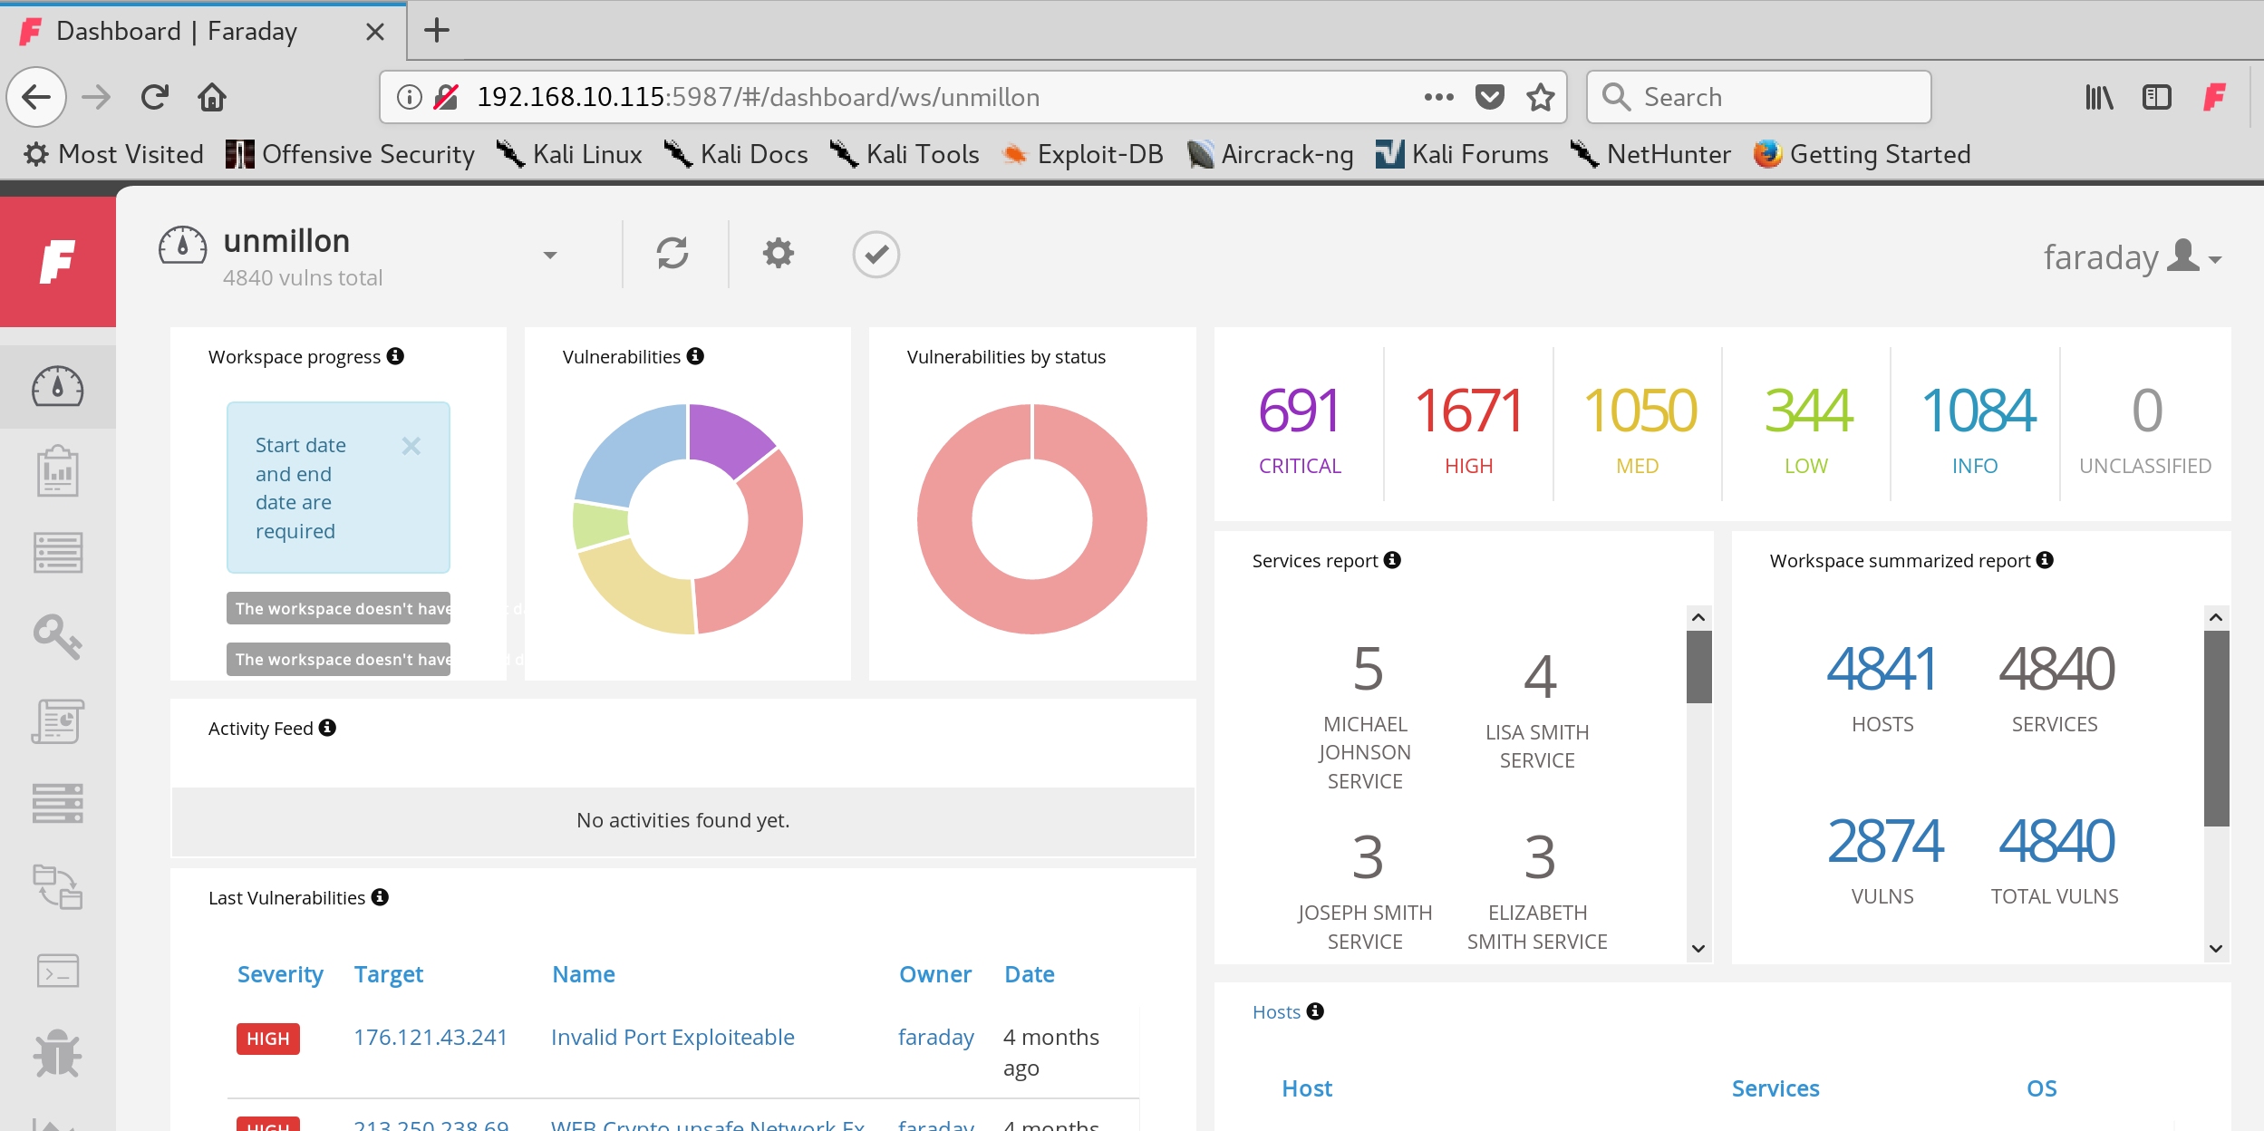Toggle the confirmed checkmark circle button
The image size is (2264, 1131).
(876, 255)
